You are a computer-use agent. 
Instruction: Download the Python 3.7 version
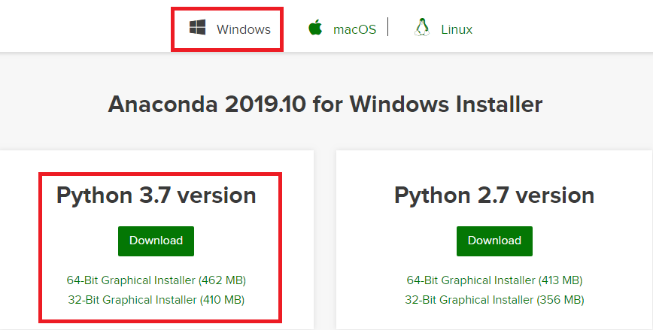tap(156, 241)
